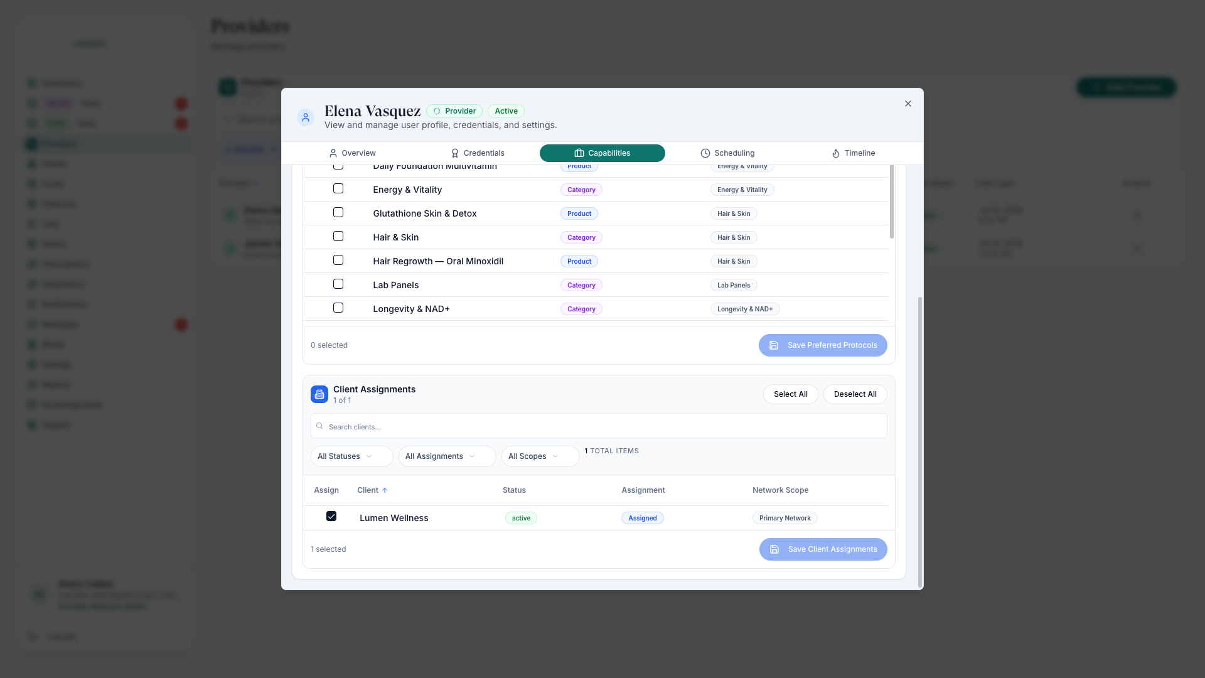The height and width of the screenshot is (678, 1205).
Task: Click the clock icon on Scheduling tab
Action: (705, 153)
